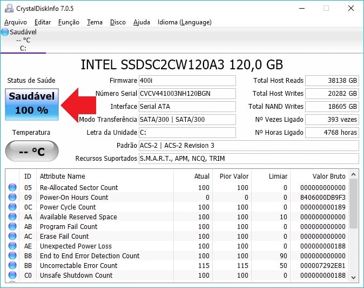Select the Power Cycle Count row
The image size is (364, 288).
tap(177, 207)
